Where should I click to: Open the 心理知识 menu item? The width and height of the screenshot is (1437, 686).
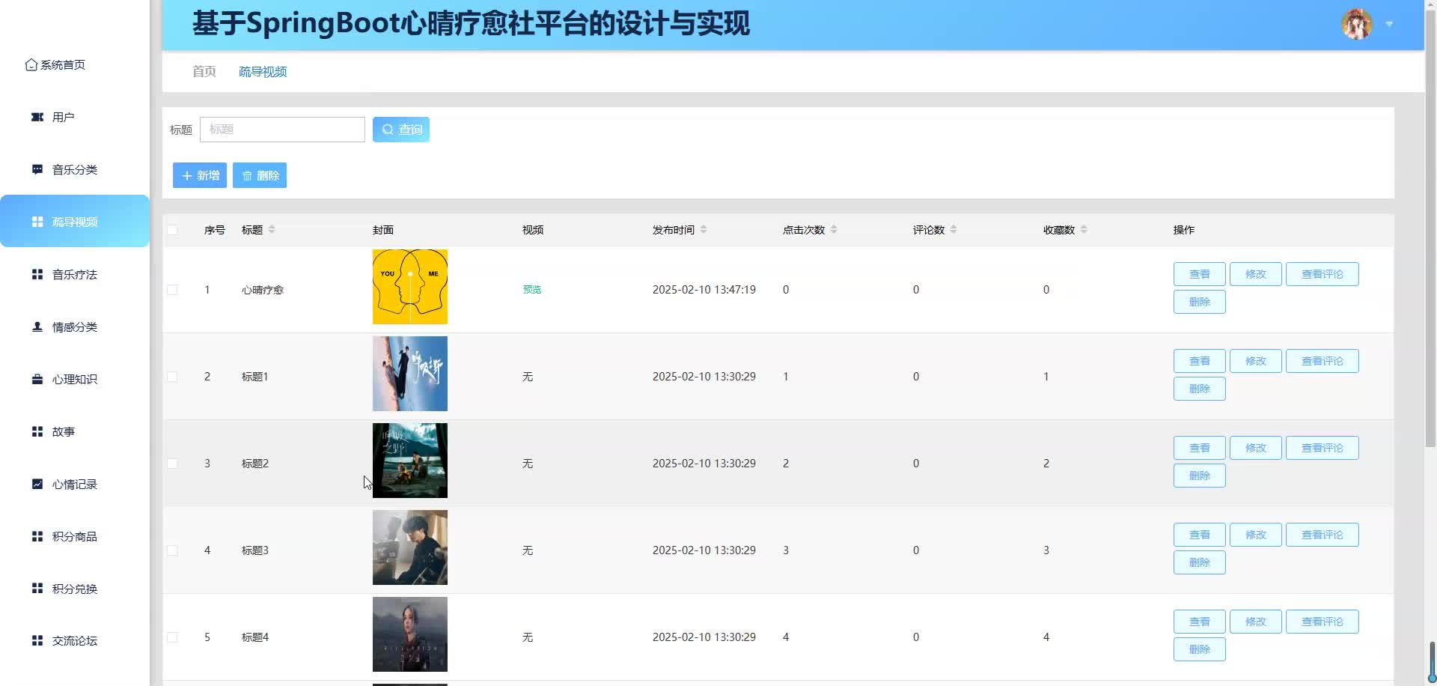point(75,379)
